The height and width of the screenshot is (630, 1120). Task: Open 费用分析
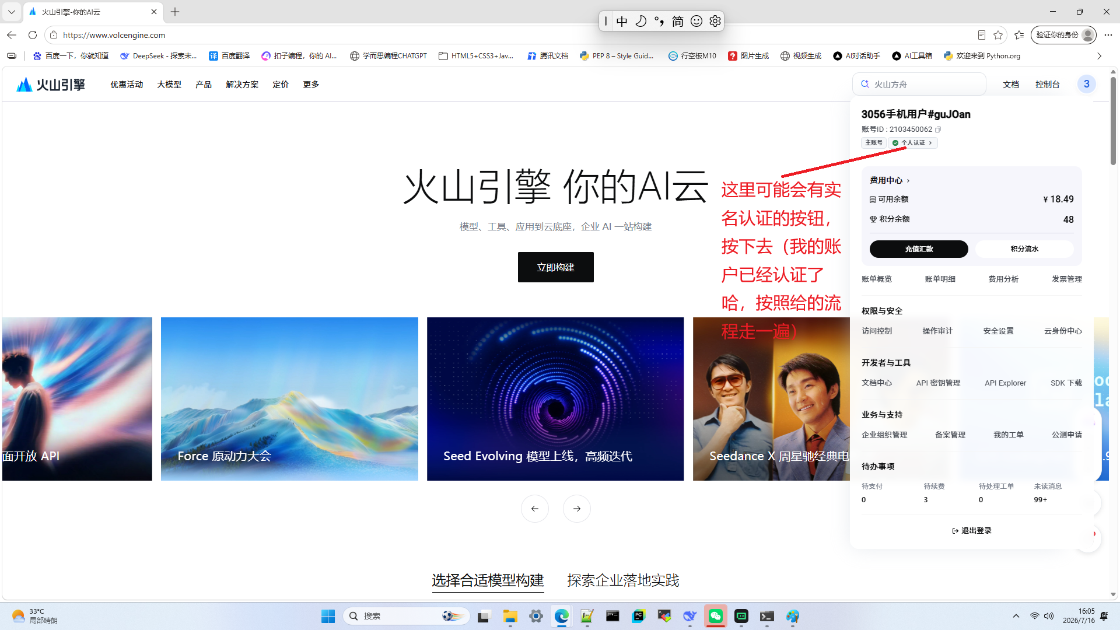point(1003,279)
